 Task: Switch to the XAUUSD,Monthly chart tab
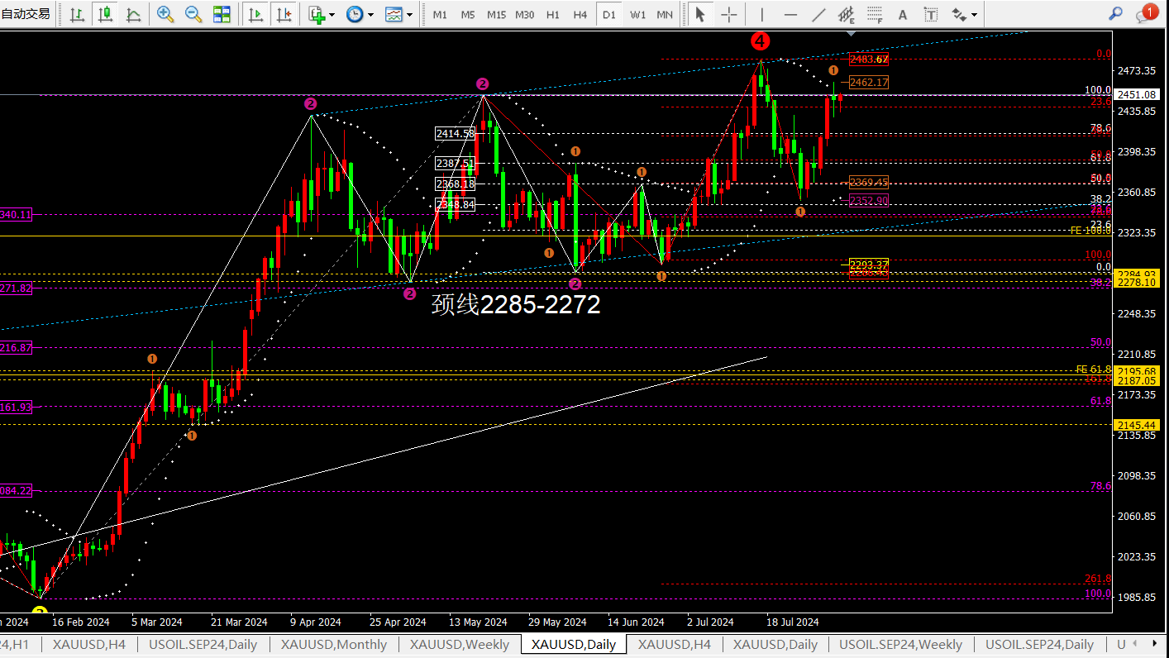pos(333,644)
